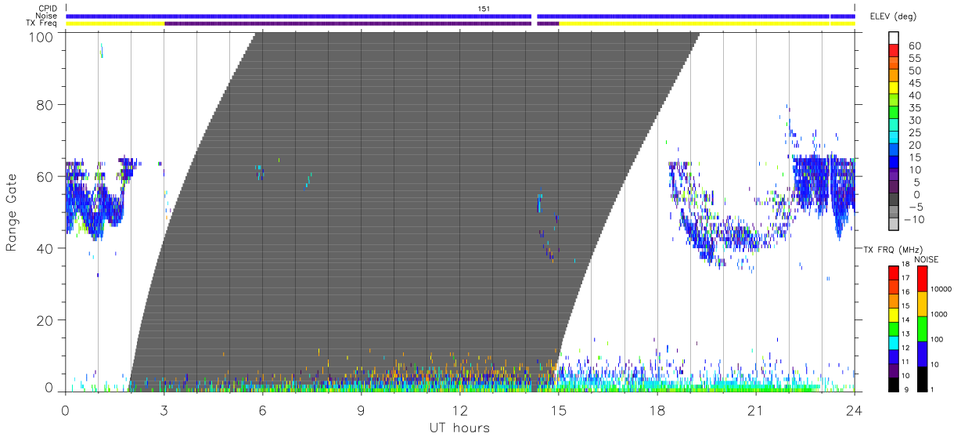
Task: Pick the black bottom swatch on NOISE legend
Action: [922, 378]
